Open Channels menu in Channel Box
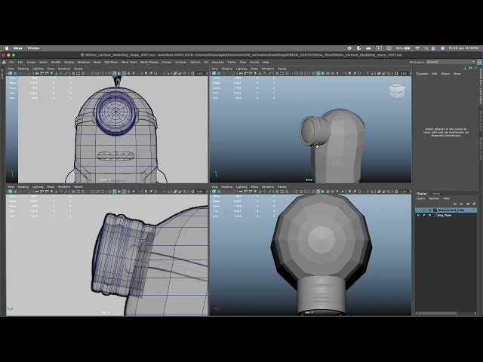 tap(422, 74)
